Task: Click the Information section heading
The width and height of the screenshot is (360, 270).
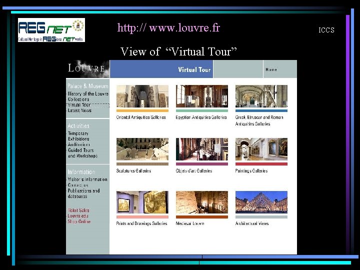Action: 81,172
